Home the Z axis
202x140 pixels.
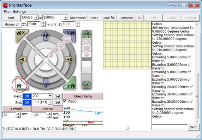click(x=71, y=84)
